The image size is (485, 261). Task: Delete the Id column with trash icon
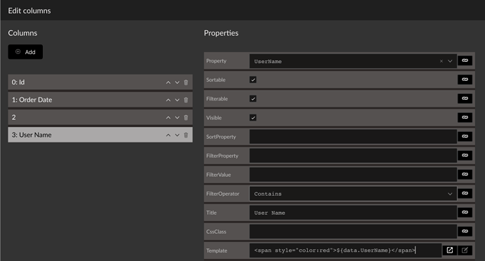186,83
